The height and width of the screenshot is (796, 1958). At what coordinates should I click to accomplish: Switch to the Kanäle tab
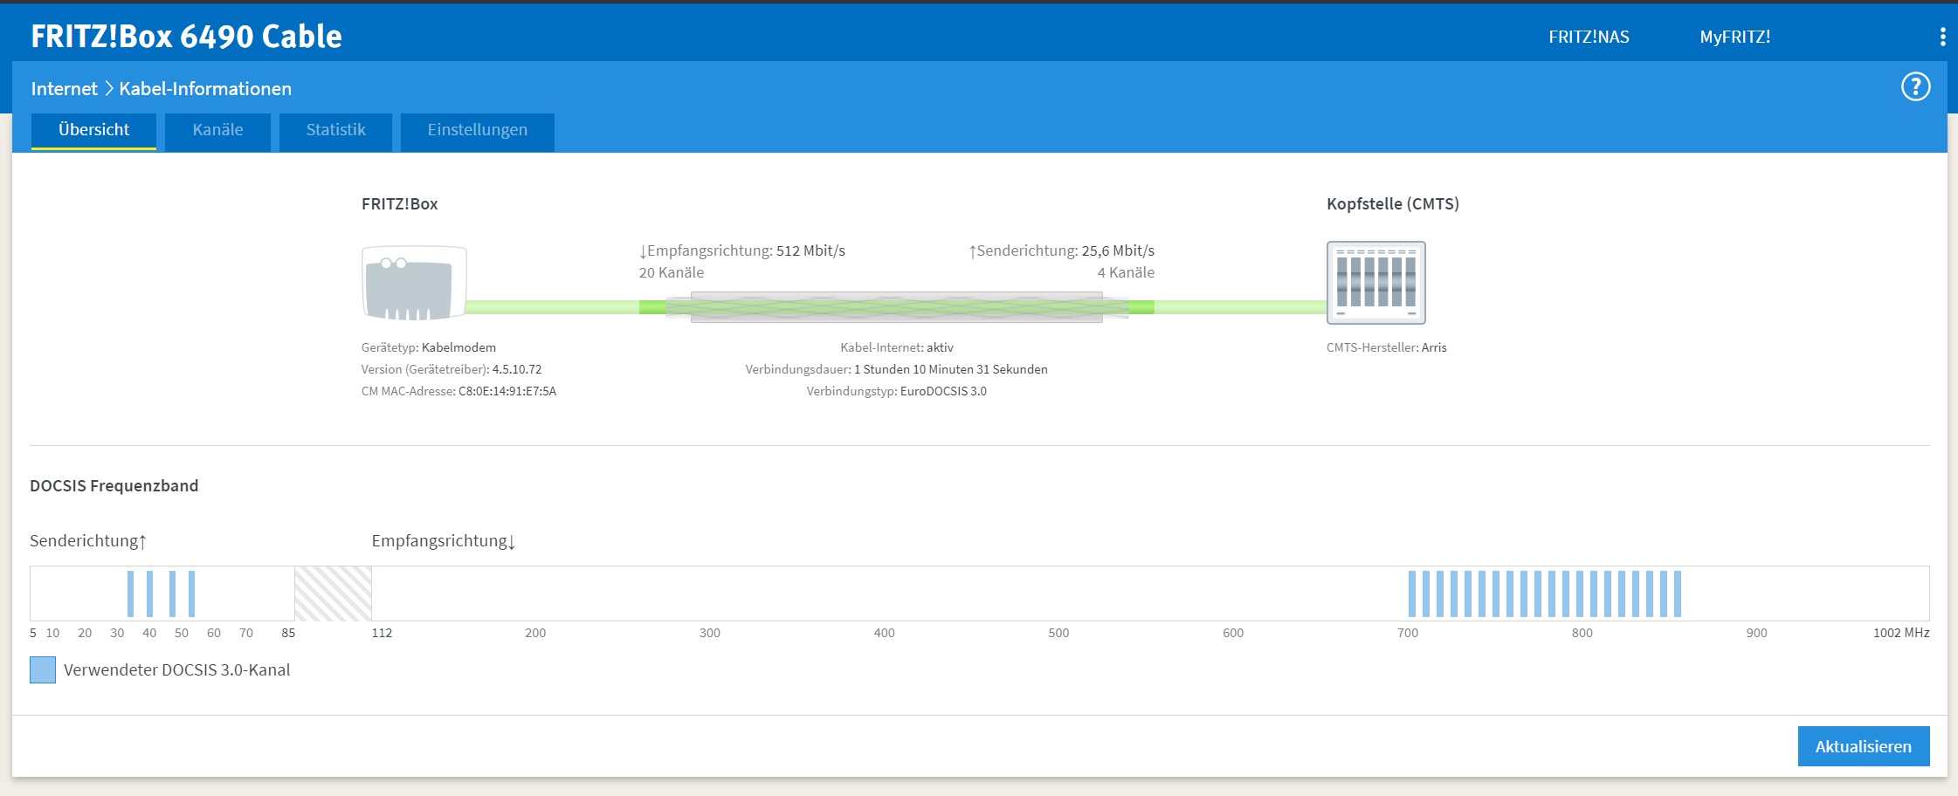point(217,131)
